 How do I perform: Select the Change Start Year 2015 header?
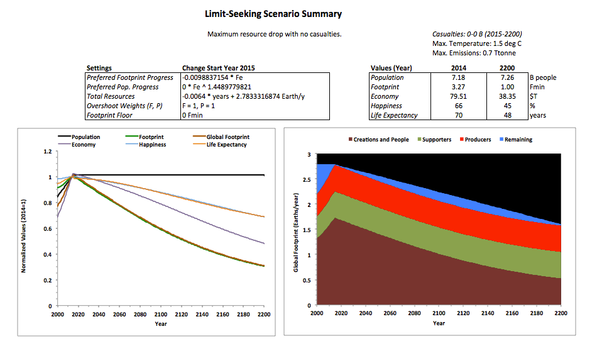(x=218, y=68)
